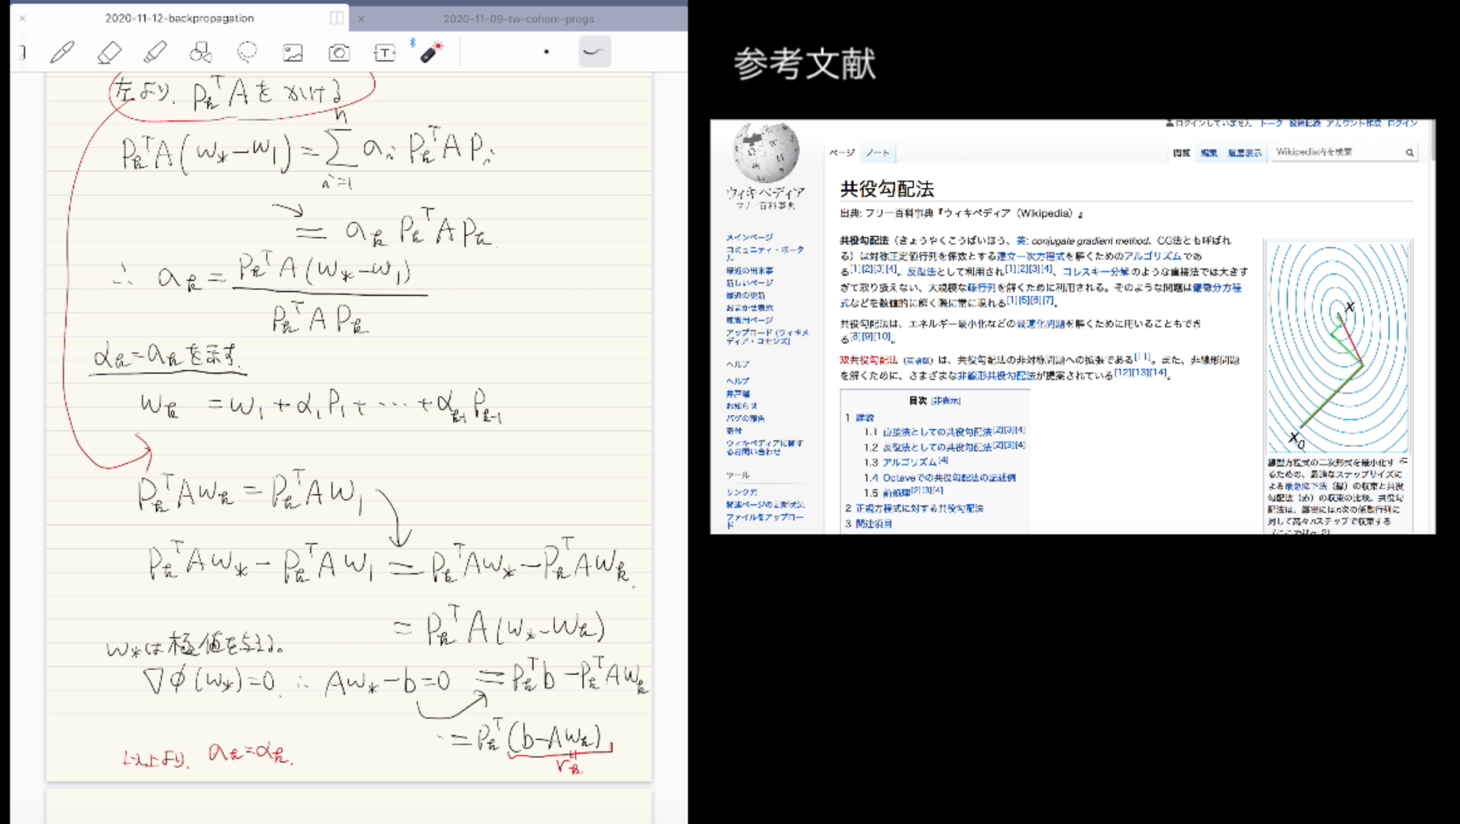Image resolution: width=1460 pixels, height=824 pixels.
Task: Open the 非線形共役勾配法 link
Action: 996,376
